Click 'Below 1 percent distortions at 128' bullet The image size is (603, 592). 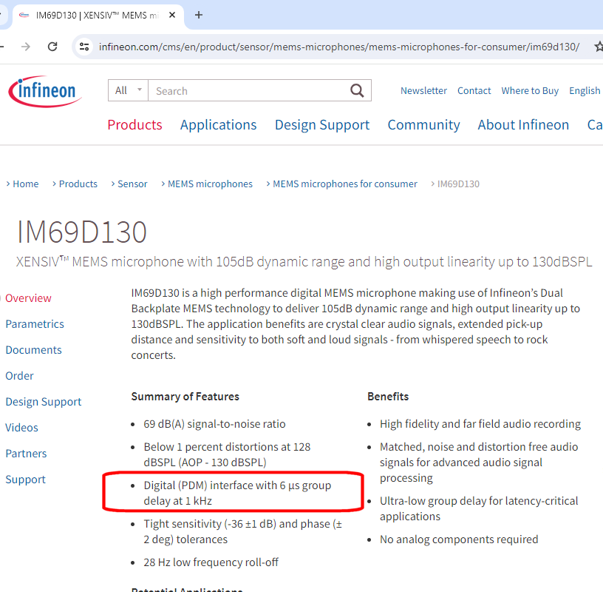227,454
